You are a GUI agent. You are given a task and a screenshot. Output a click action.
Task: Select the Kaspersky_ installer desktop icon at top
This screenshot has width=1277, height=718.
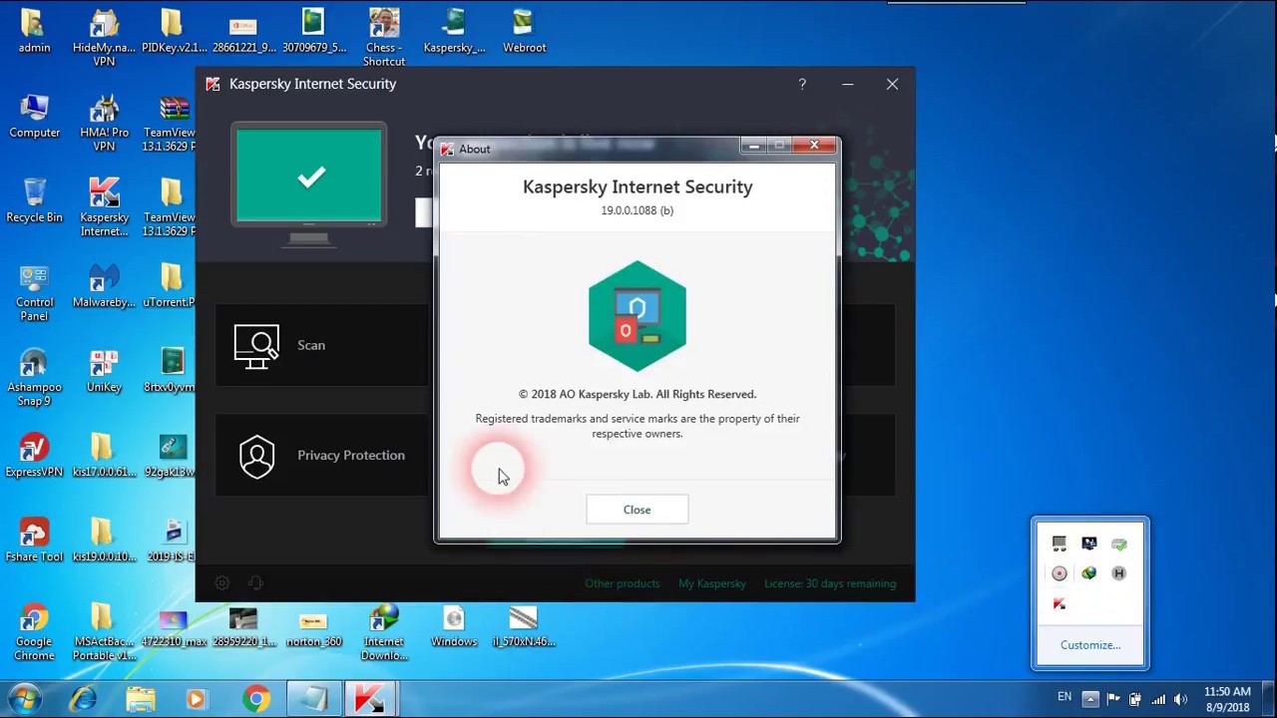(454, 30)
